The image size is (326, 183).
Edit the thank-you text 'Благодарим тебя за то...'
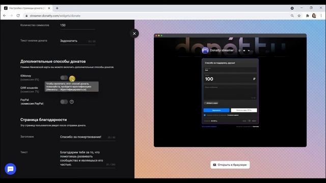click(x=88, y=158)
